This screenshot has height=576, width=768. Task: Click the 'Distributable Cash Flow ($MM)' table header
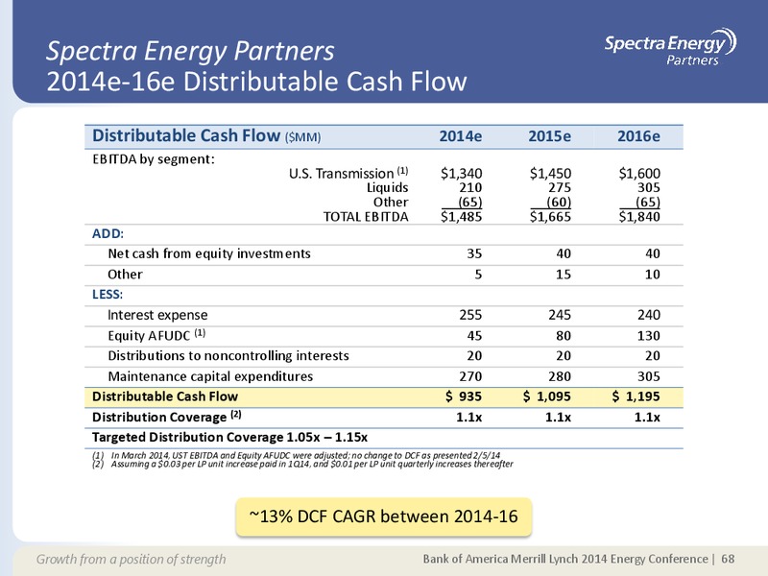206,135
